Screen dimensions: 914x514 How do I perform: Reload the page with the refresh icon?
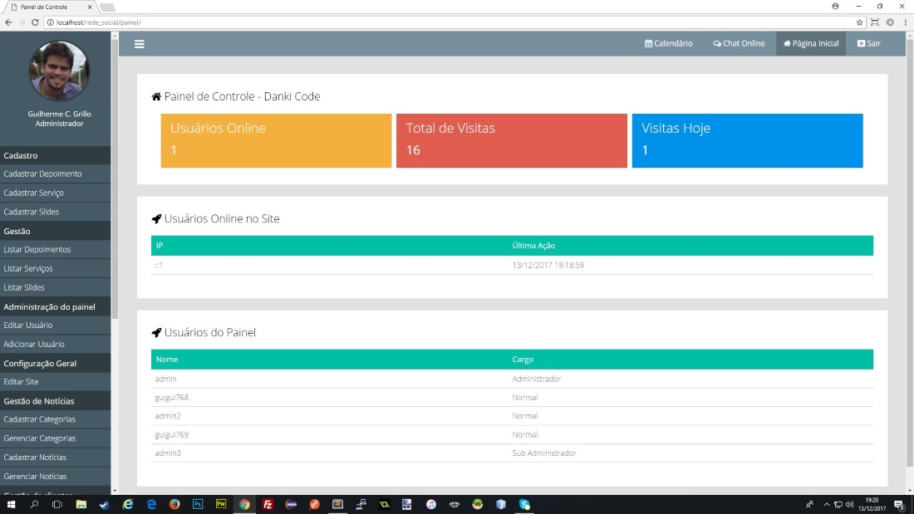click(35, 22)
